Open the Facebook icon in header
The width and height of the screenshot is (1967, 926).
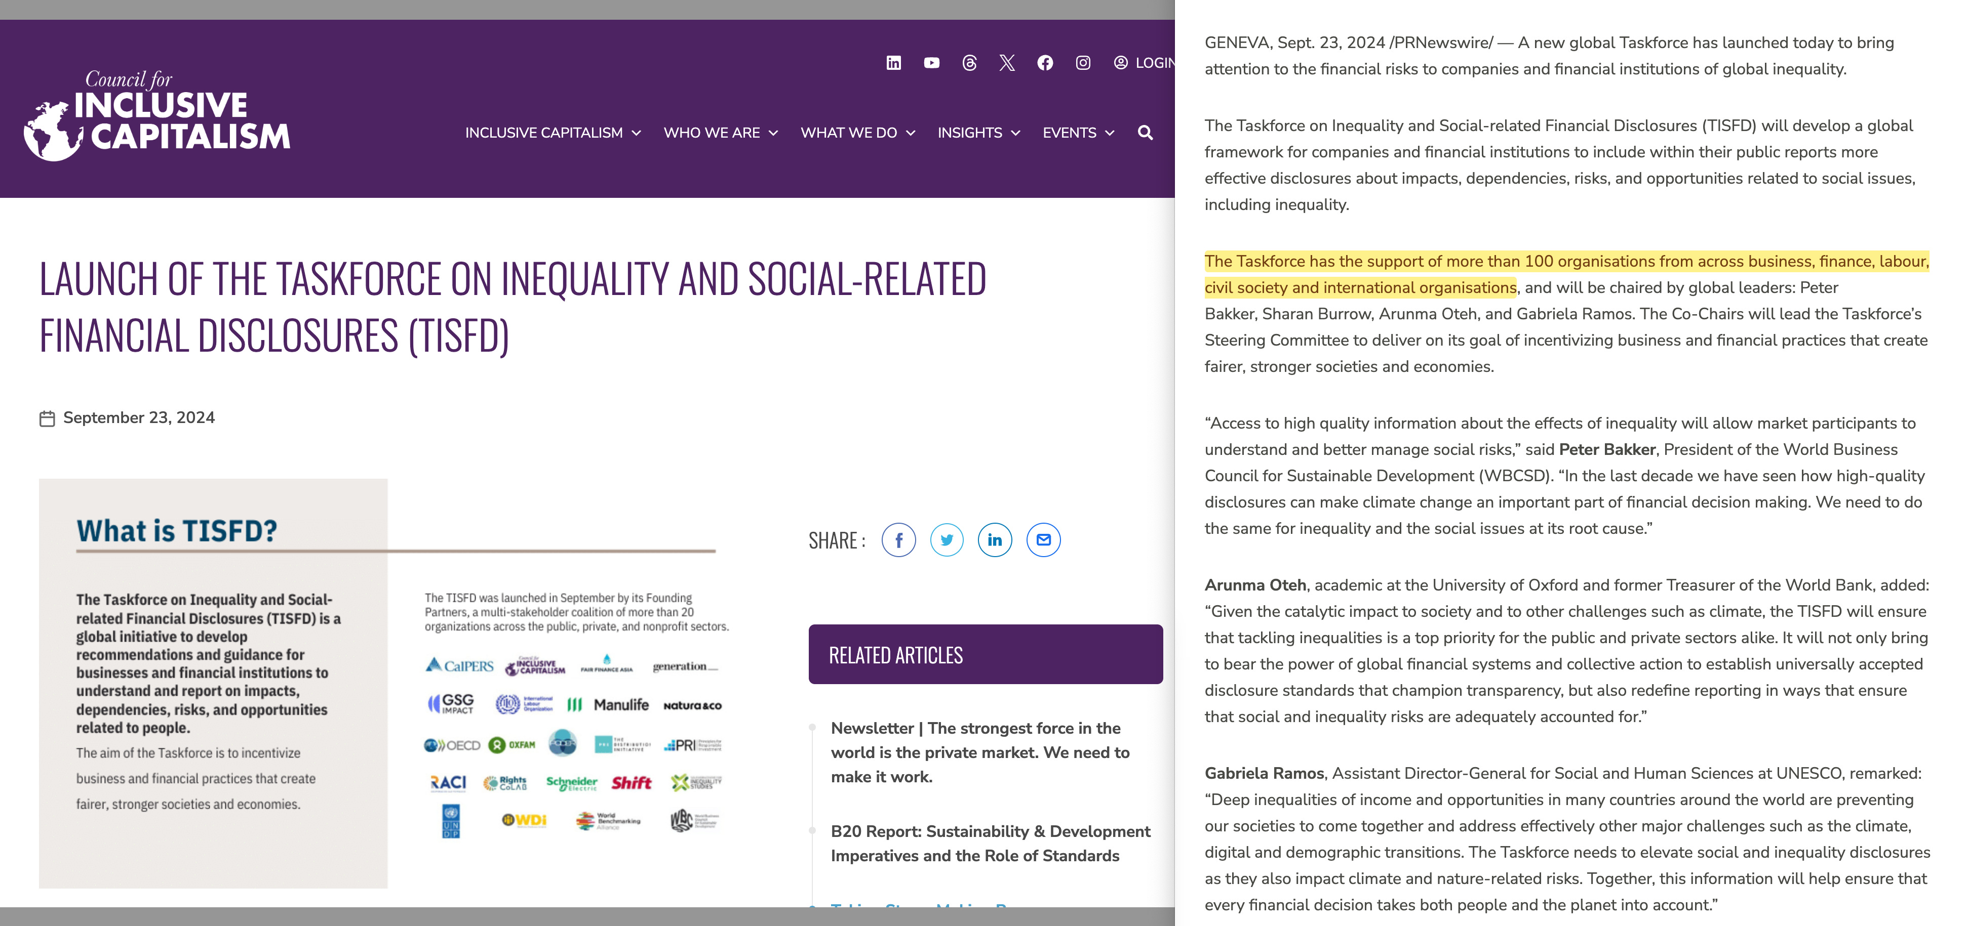point(1045,63)
